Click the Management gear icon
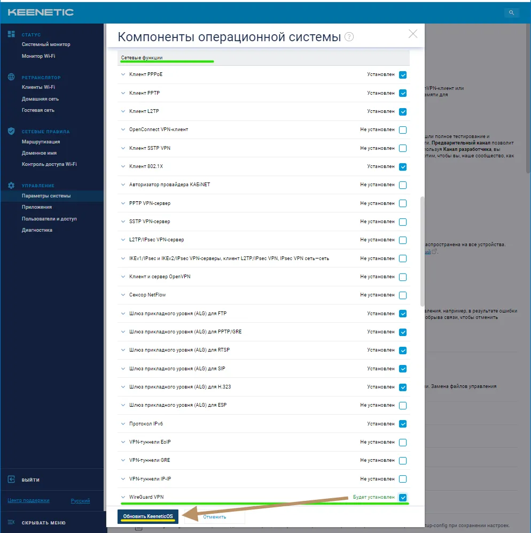 tap(11, 185)
